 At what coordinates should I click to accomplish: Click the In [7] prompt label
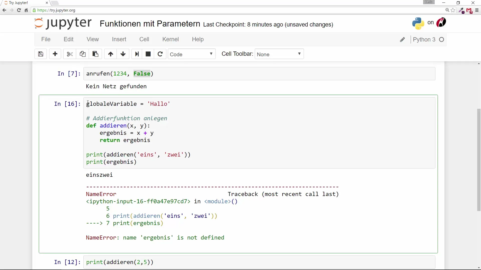pyautogui.click(x=69, y=73)
